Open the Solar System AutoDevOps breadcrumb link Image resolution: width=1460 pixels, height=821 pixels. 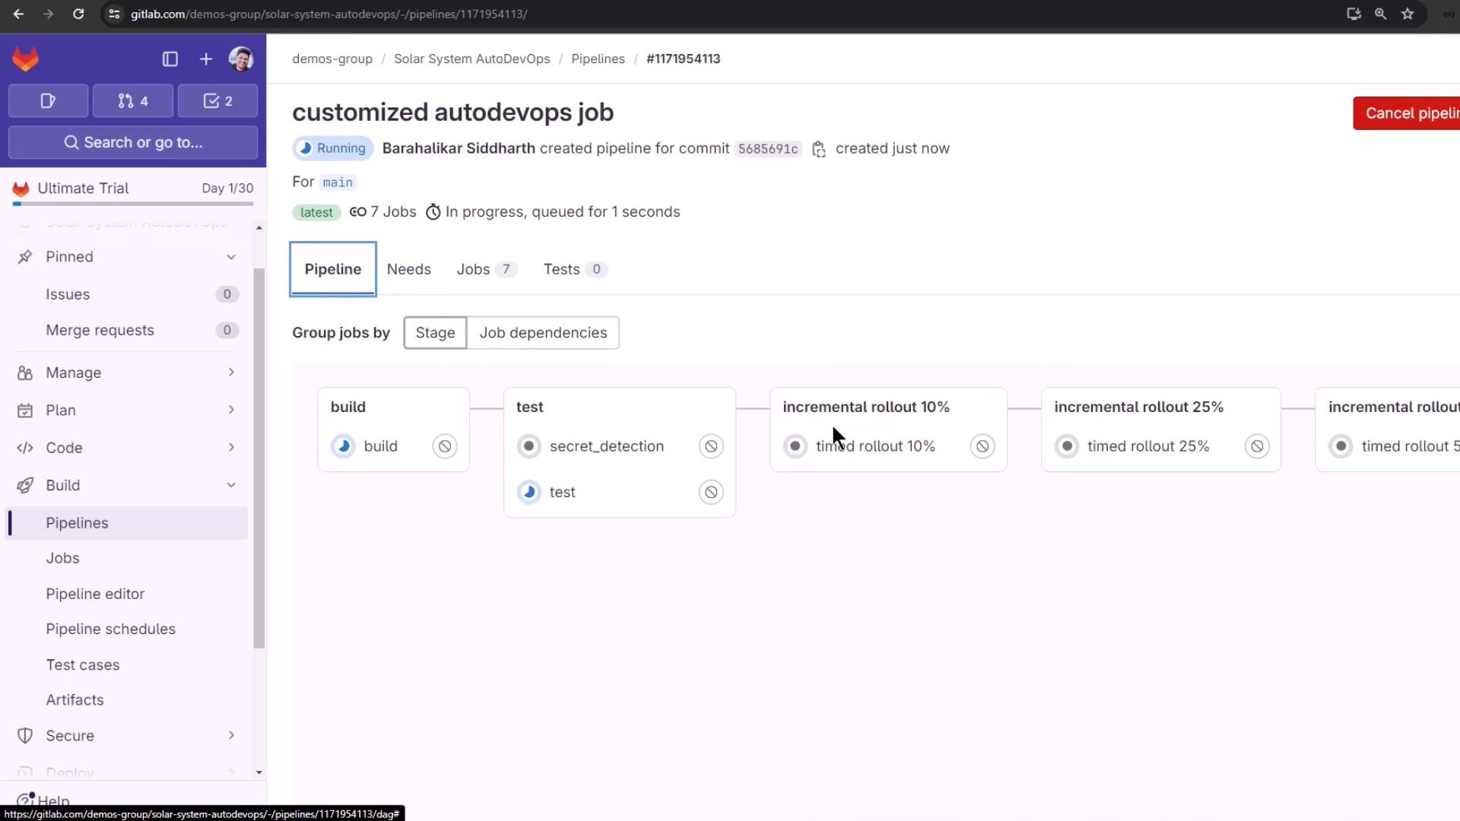click(471, 59)
